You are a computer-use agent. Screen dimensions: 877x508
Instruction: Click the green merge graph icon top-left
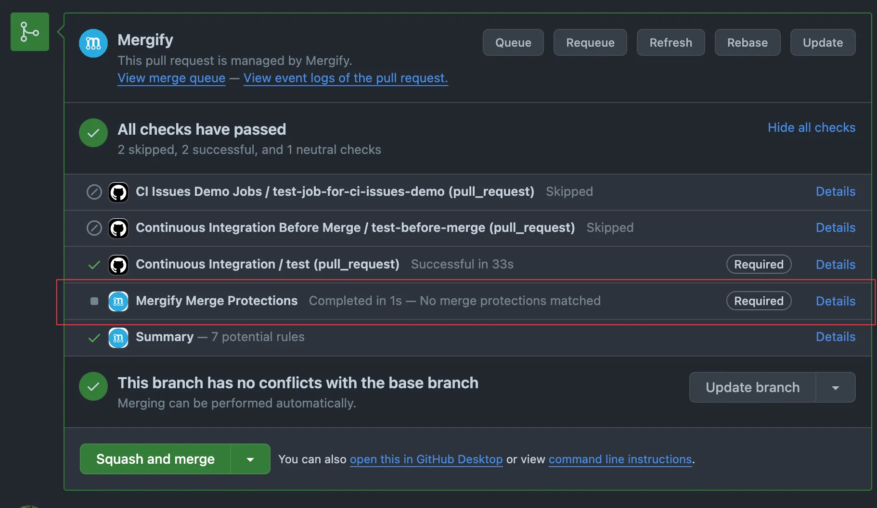click(x=29, y=32)
